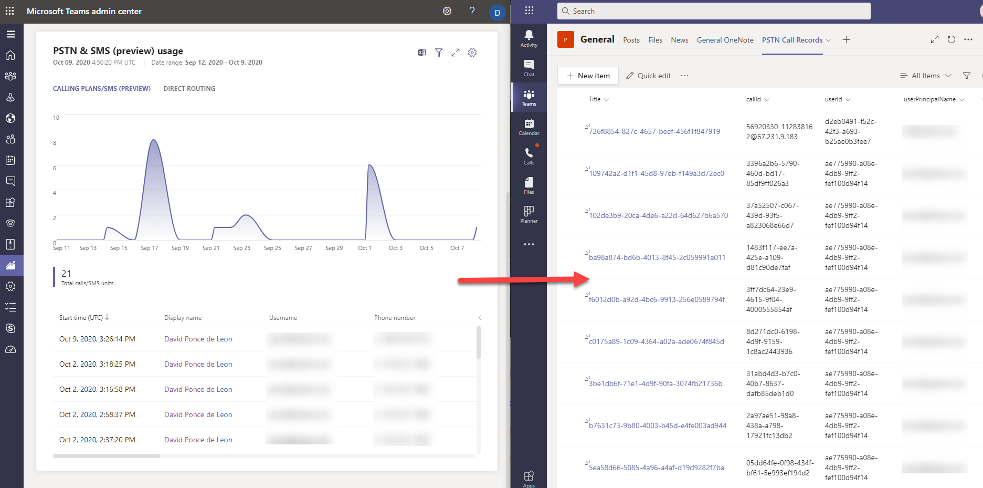
Task: Export PSTN usage report to Excel
Action: point(421,53)
